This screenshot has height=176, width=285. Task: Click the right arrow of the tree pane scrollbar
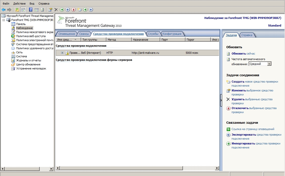tap(52, 169)
